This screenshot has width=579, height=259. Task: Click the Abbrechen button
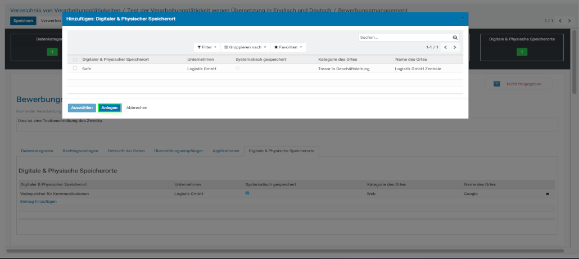tap(137, 107)
